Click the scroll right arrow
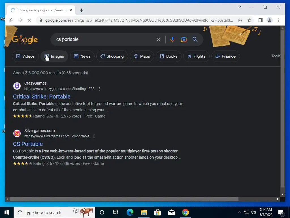Viewport: 290px width, 218px height. point(278,199)
